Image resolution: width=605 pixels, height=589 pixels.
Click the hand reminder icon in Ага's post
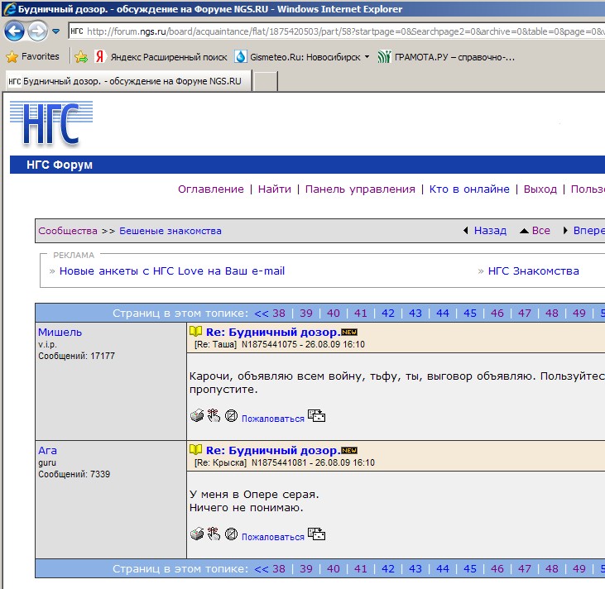(214, 534)
